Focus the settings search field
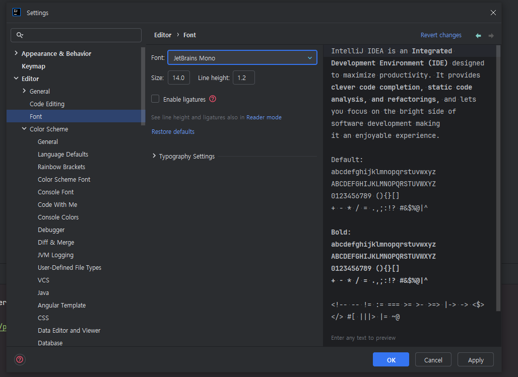Screen dimensions: 518x377 pyautogui.click(x=76, y=35)
